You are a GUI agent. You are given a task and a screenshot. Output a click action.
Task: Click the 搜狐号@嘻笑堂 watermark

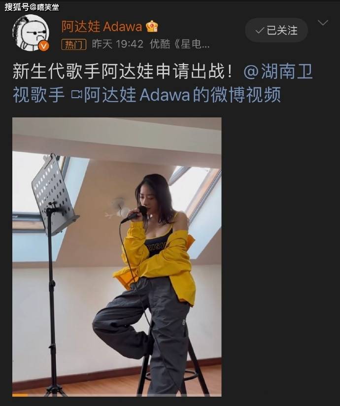[32, 7]
